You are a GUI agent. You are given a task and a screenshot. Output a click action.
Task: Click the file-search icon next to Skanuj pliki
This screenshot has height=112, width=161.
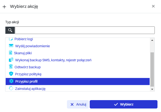pos(11,53)
